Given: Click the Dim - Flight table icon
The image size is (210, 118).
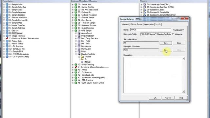Looking at the screenshot, I should click(x=79, y=41).
